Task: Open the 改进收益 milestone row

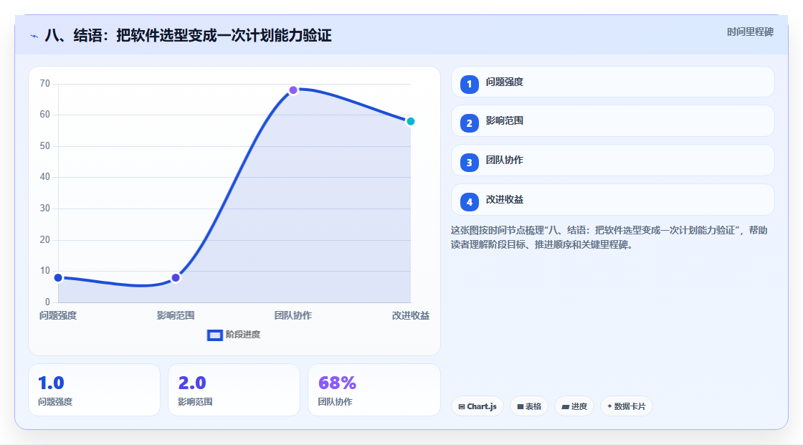Action: [x=612, y=200]
